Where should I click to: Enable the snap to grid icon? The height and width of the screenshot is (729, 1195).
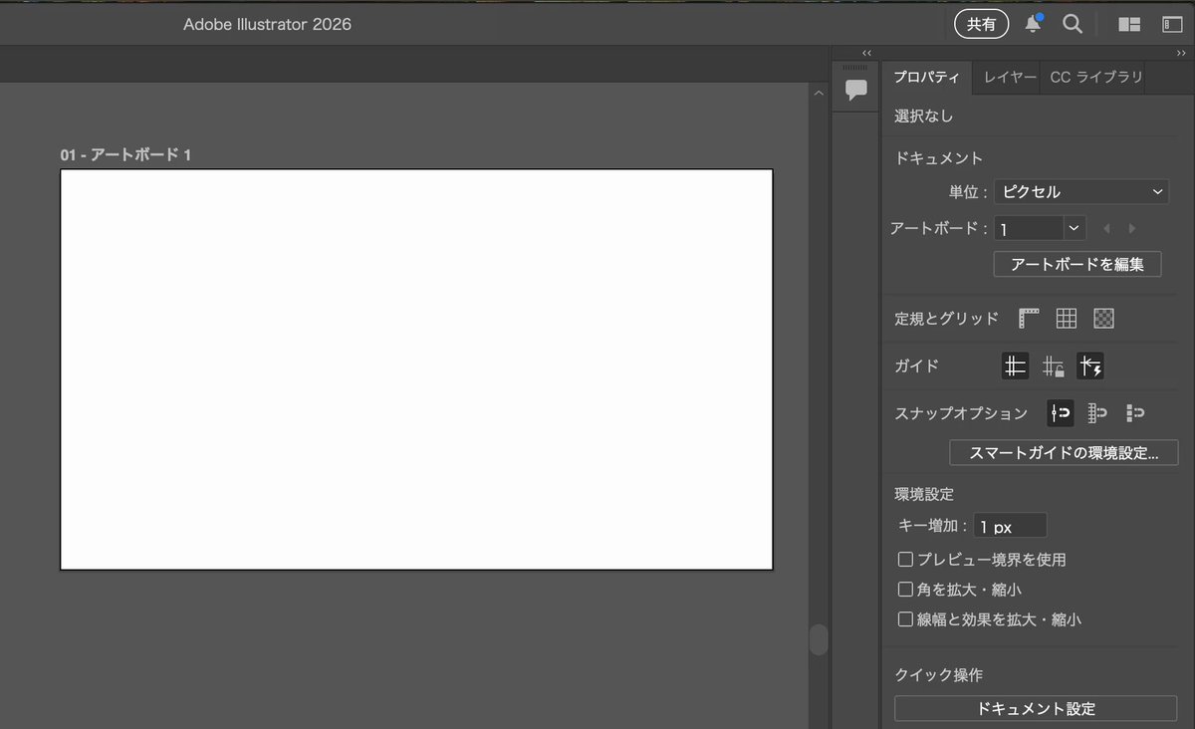(1096, 412)
